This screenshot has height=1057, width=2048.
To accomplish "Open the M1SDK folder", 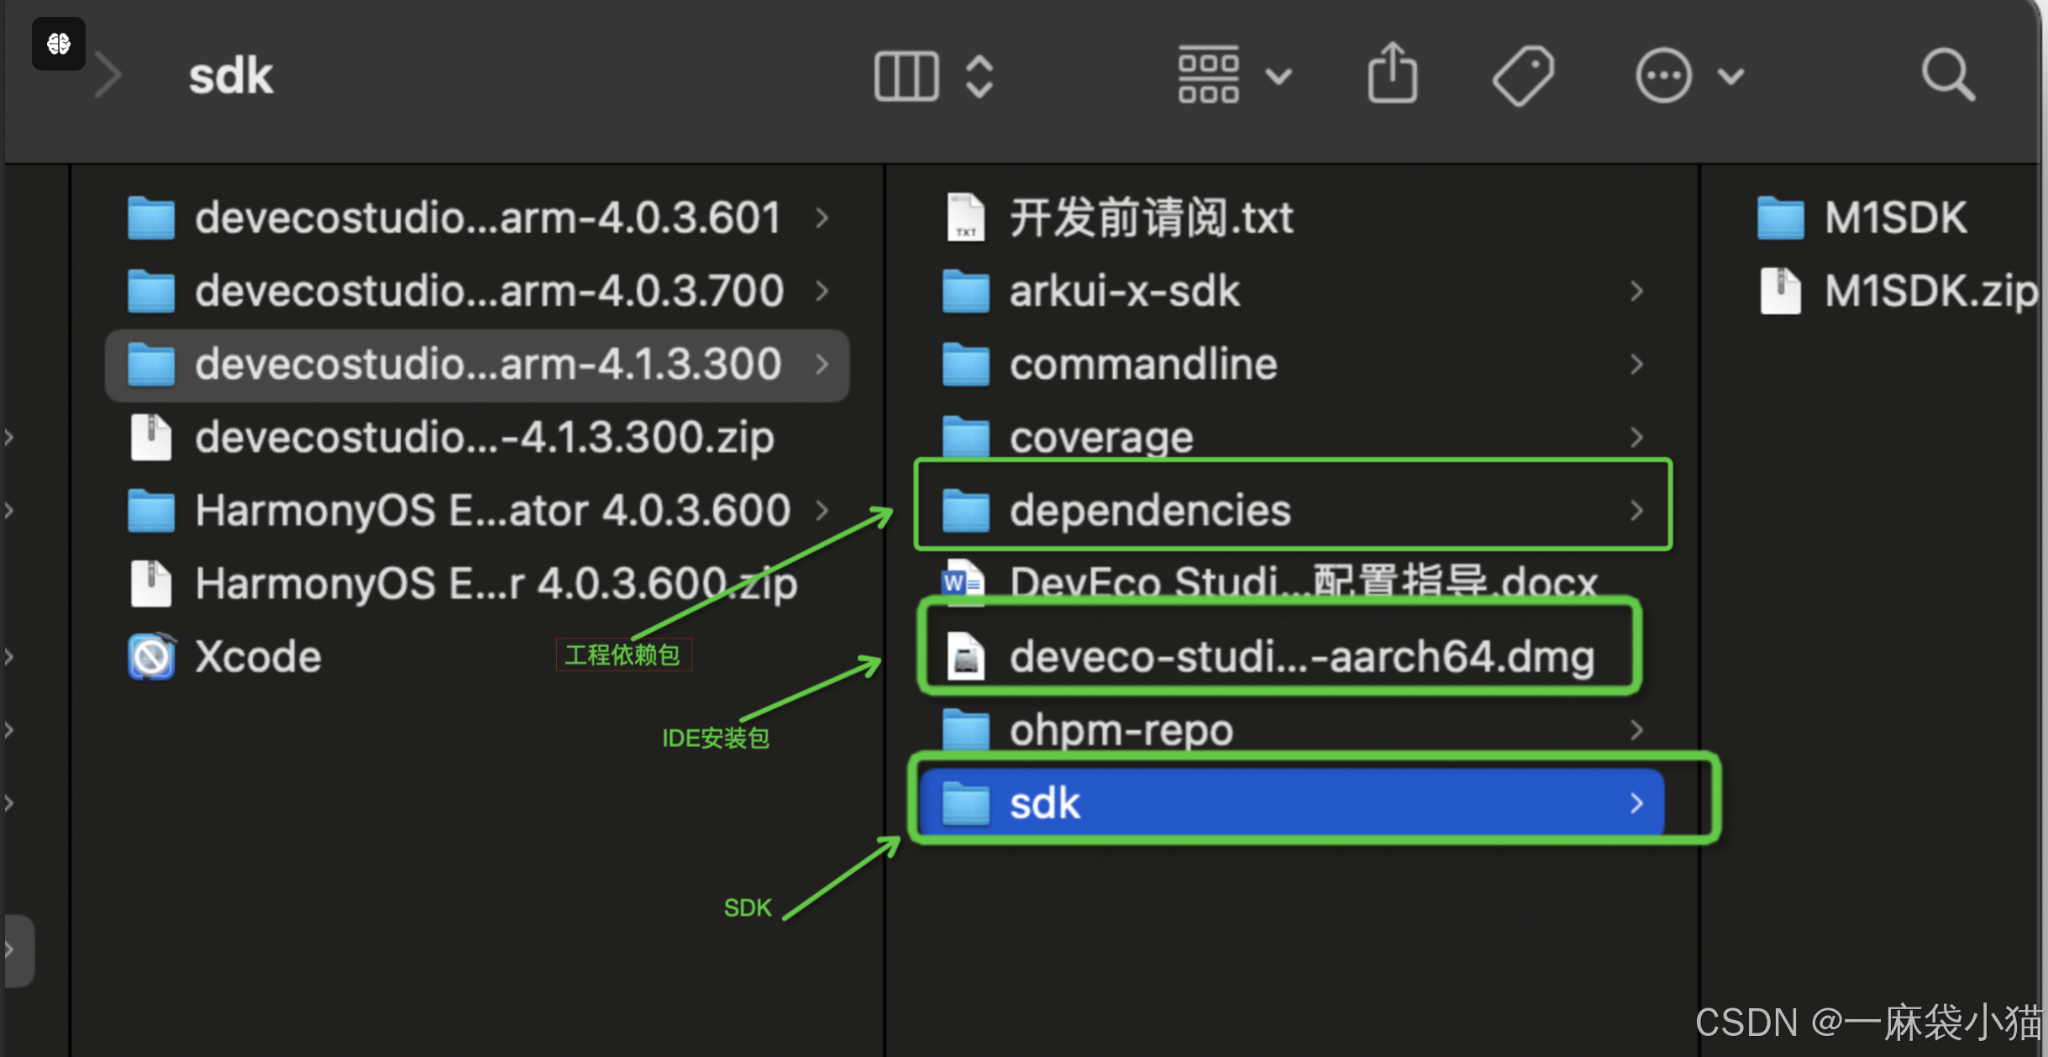I will 1893,218.
